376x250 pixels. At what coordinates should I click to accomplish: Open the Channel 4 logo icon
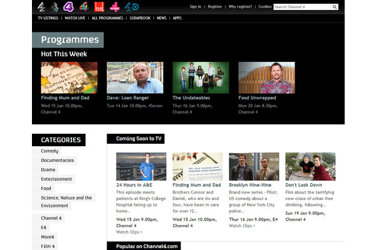pyautogui.click(x=41, y=7)
